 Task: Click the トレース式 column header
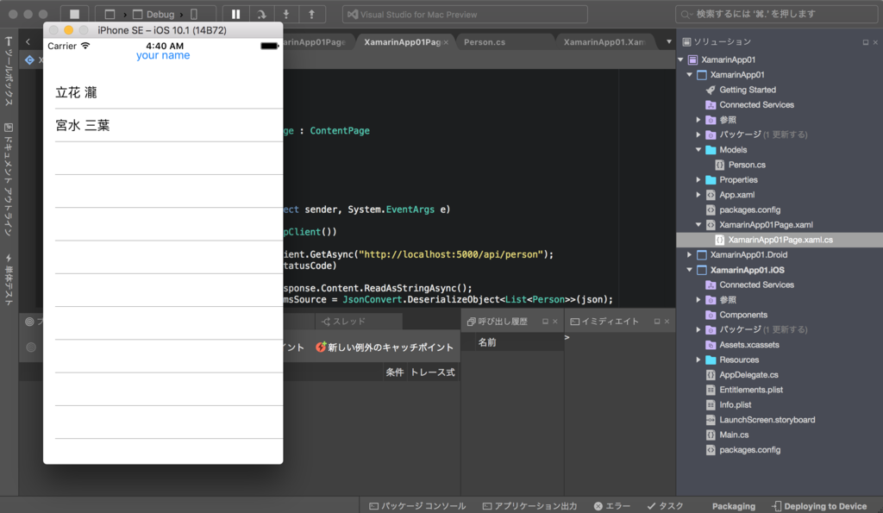[433, 372]
